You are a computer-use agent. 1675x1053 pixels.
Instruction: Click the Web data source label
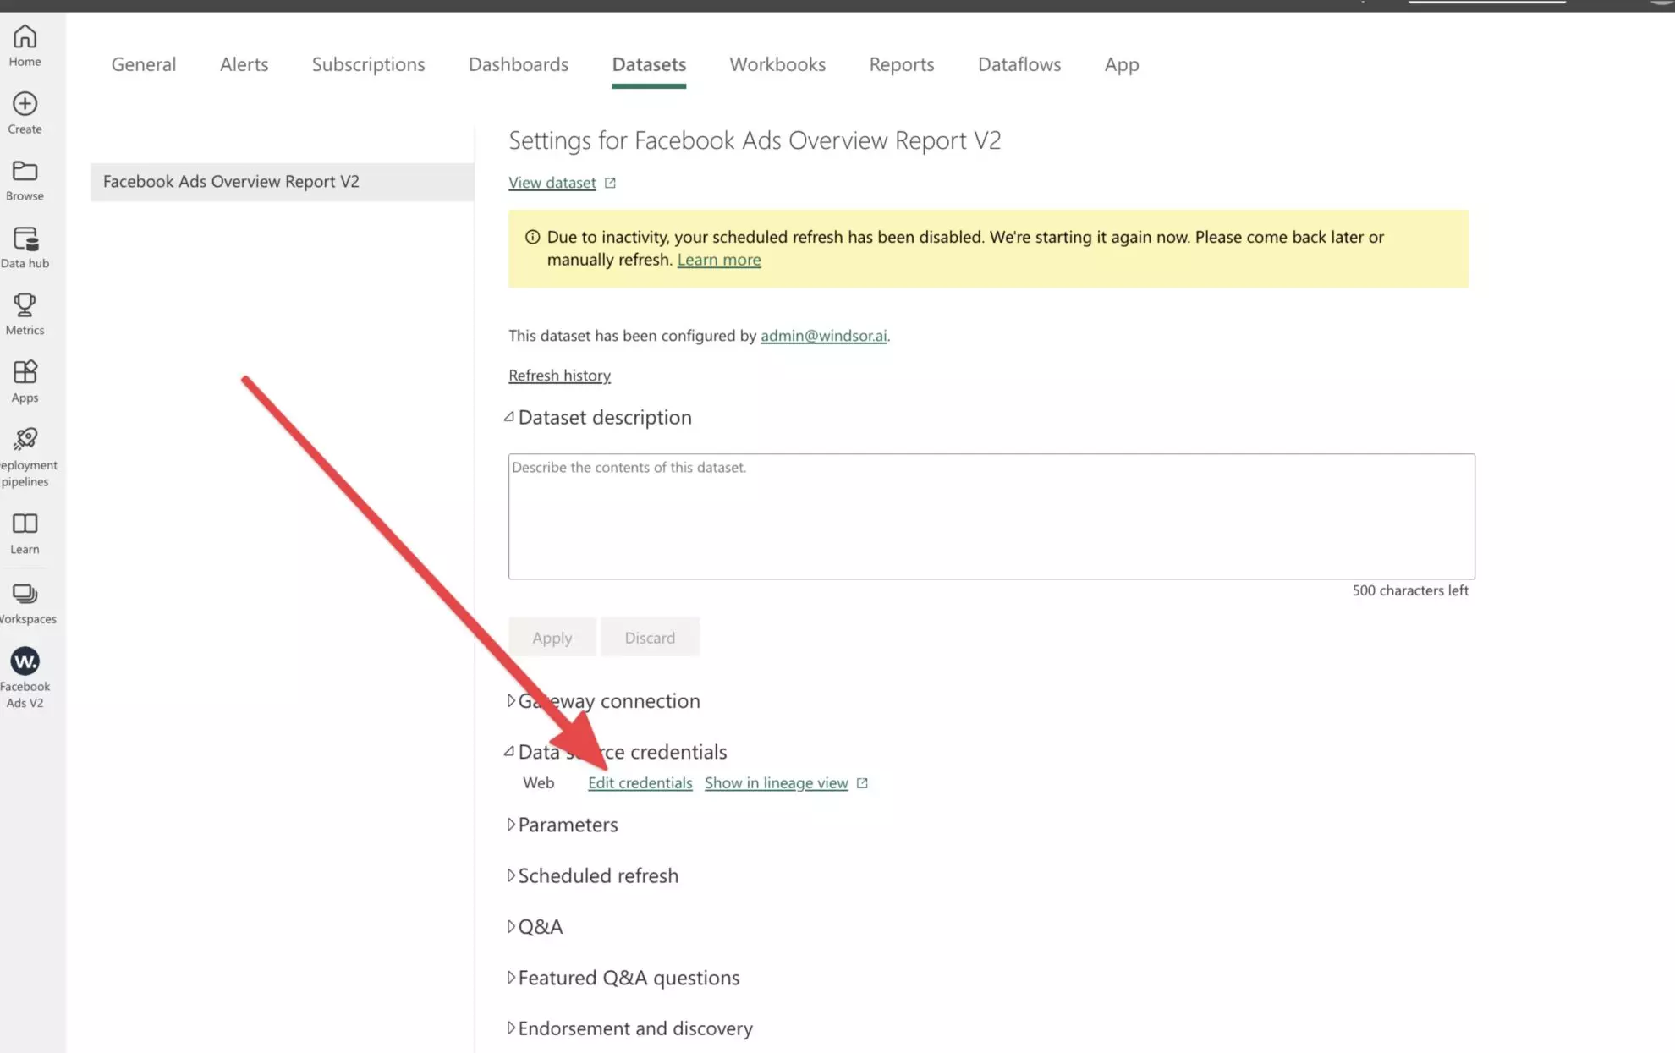pyautogui.click(x=538, y=783)
